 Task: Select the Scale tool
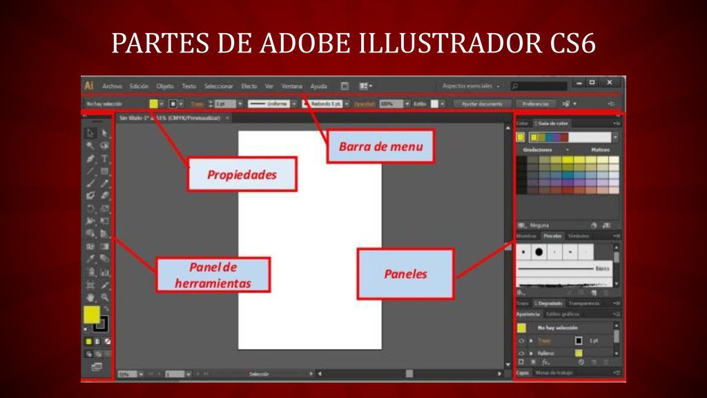pyautogui.click(x=105, y=209)
